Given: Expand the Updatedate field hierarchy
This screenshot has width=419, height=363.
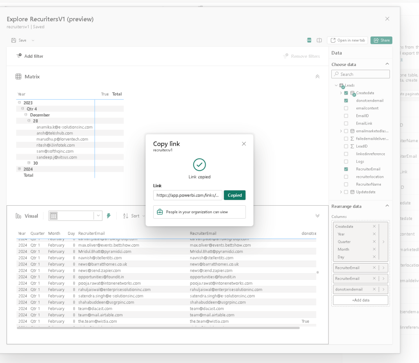Looking at the screenshot, I should coord(341,192).
